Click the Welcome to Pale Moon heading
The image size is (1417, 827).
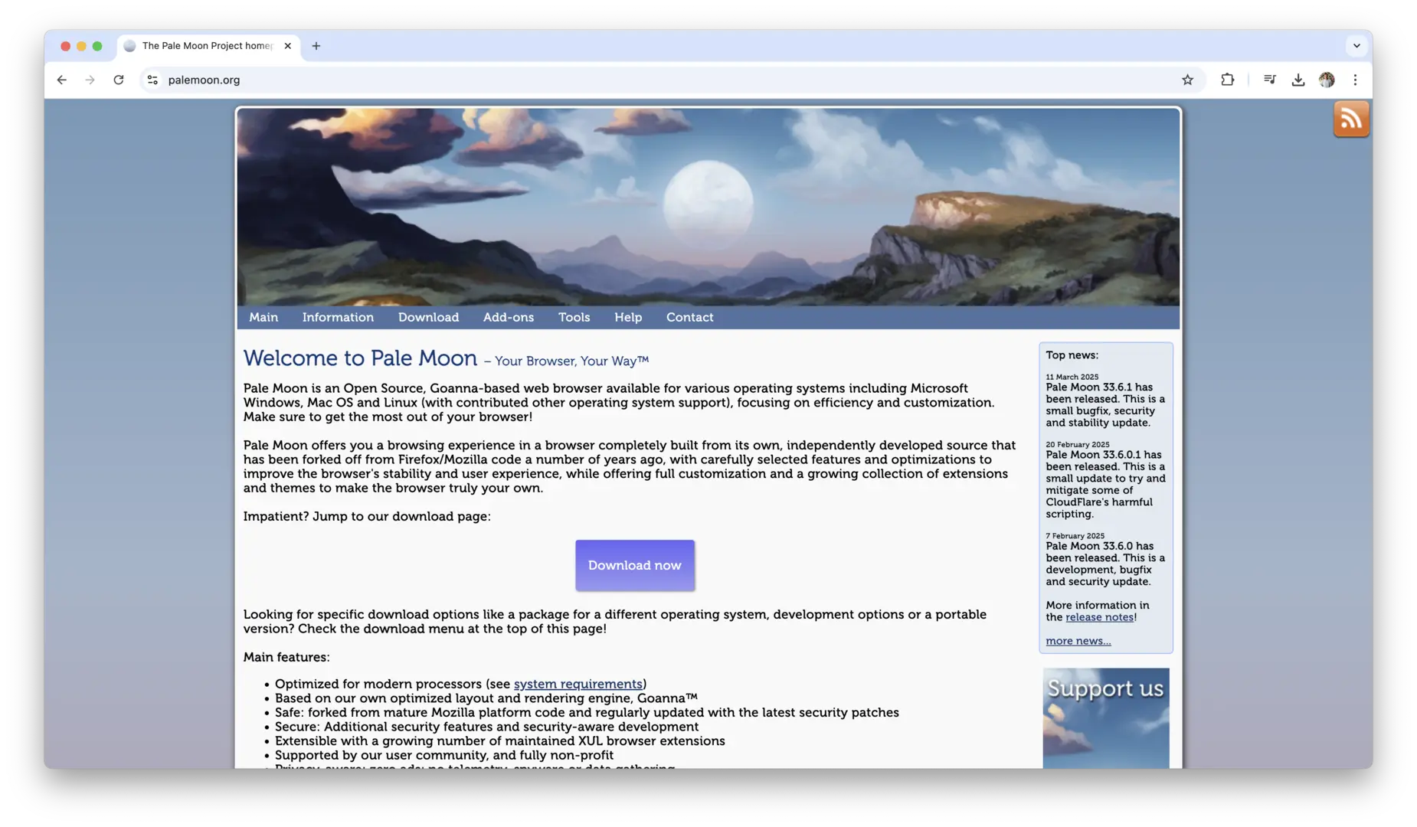pos(360,358)
